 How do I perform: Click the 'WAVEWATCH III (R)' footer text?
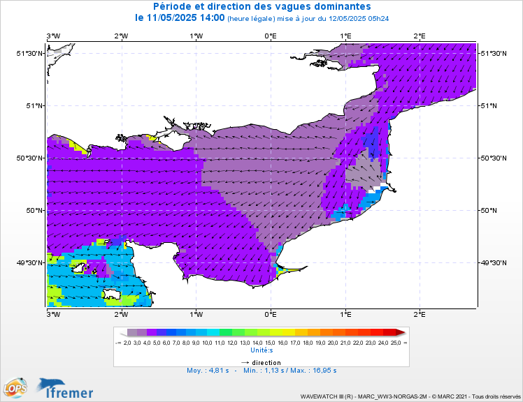327,396
